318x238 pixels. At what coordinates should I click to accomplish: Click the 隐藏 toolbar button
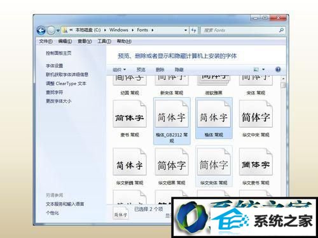(x=179, y=70)
